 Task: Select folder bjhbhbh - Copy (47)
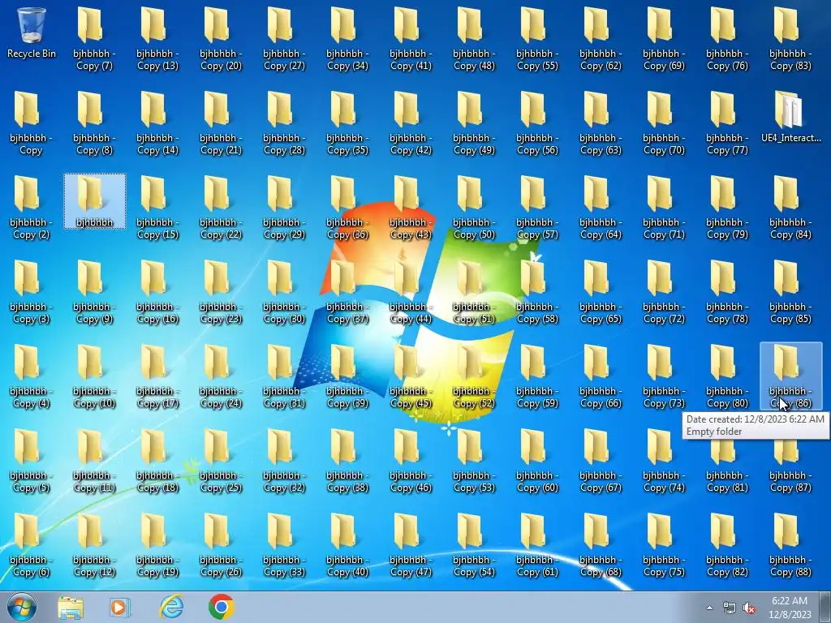pyautogui.click(x=411, y=544)
